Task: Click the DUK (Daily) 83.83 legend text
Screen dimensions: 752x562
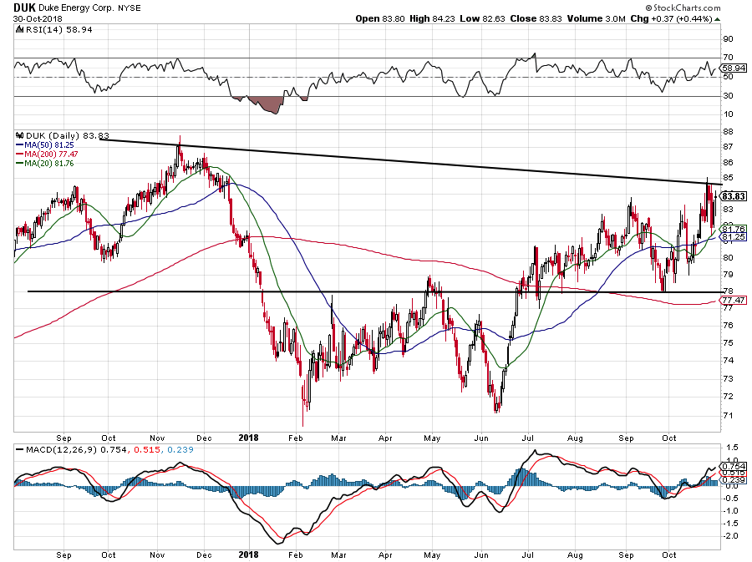Action: point(67,135)
